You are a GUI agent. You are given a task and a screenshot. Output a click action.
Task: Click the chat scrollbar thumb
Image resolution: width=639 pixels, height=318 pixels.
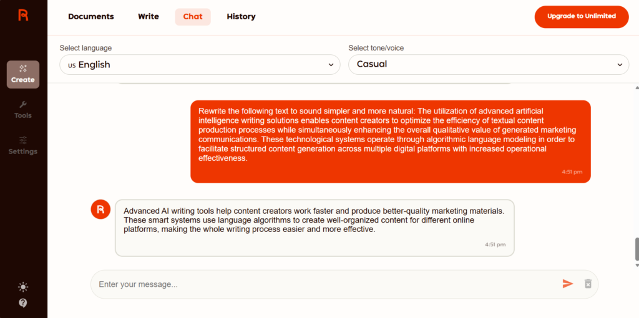(x=637, y=249)
